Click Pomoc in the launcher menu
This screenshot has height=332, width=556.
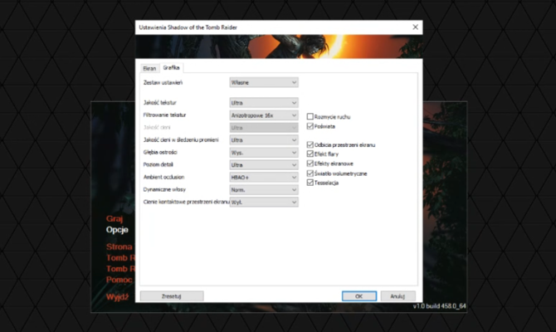[x=119, y=280]
